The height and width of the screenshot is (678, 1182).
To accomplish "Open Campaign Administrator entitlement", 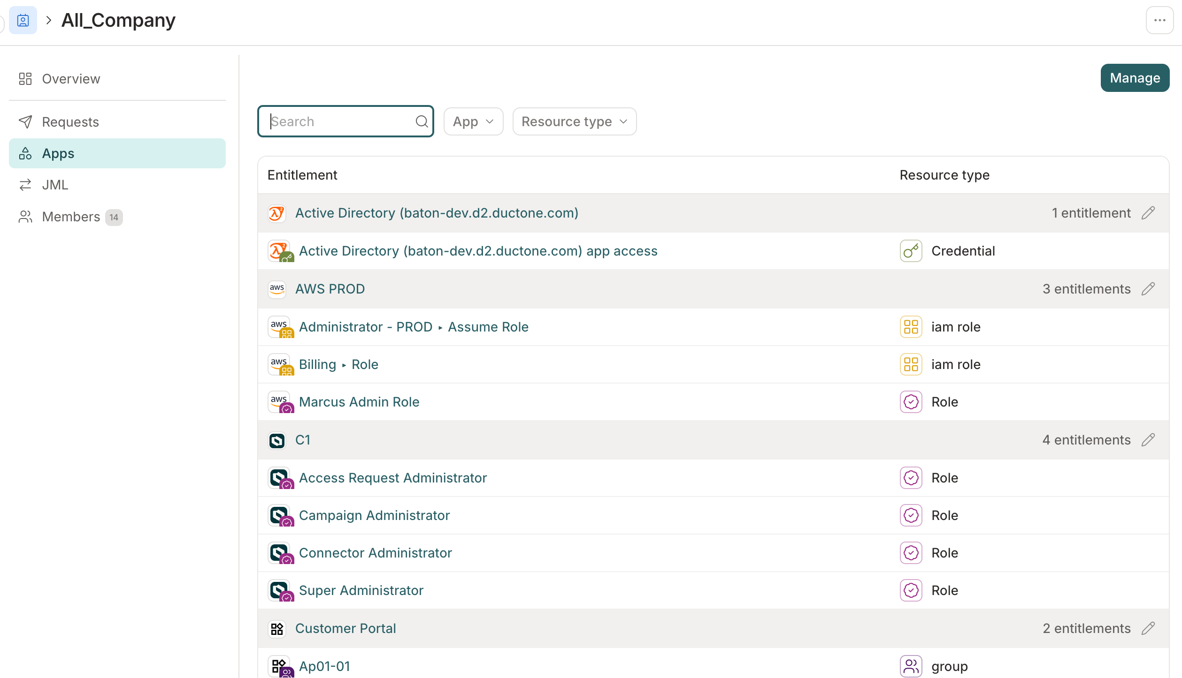I will pos(374,515).
